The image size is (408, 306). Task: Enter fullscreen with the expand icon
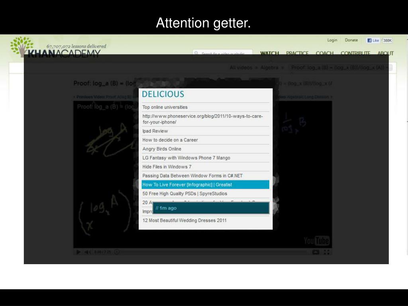point(327,252)
